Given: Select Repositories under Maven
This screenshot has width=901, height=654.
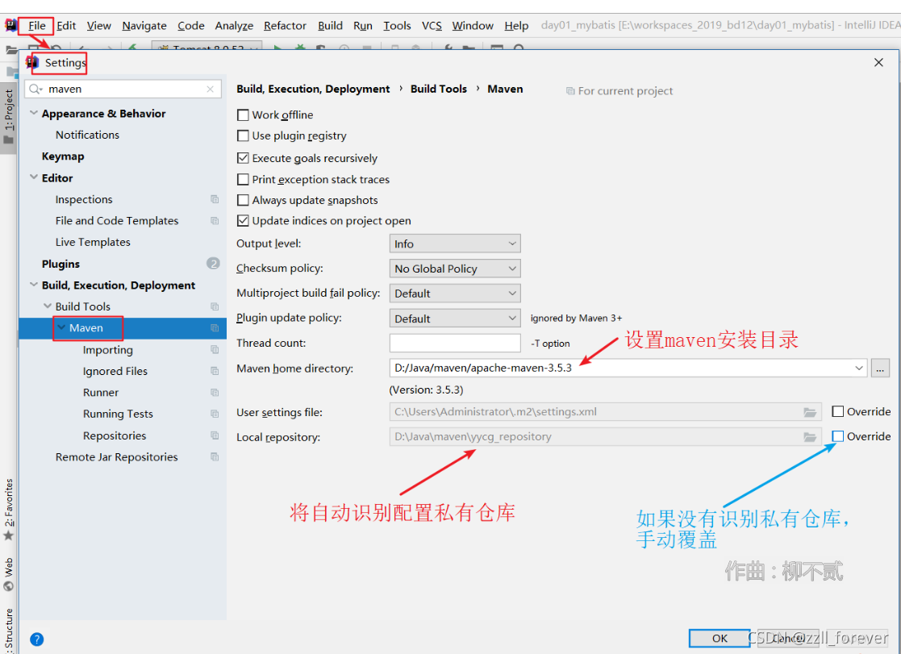Looking at the screenshot, I should click(x=115, y=435).
